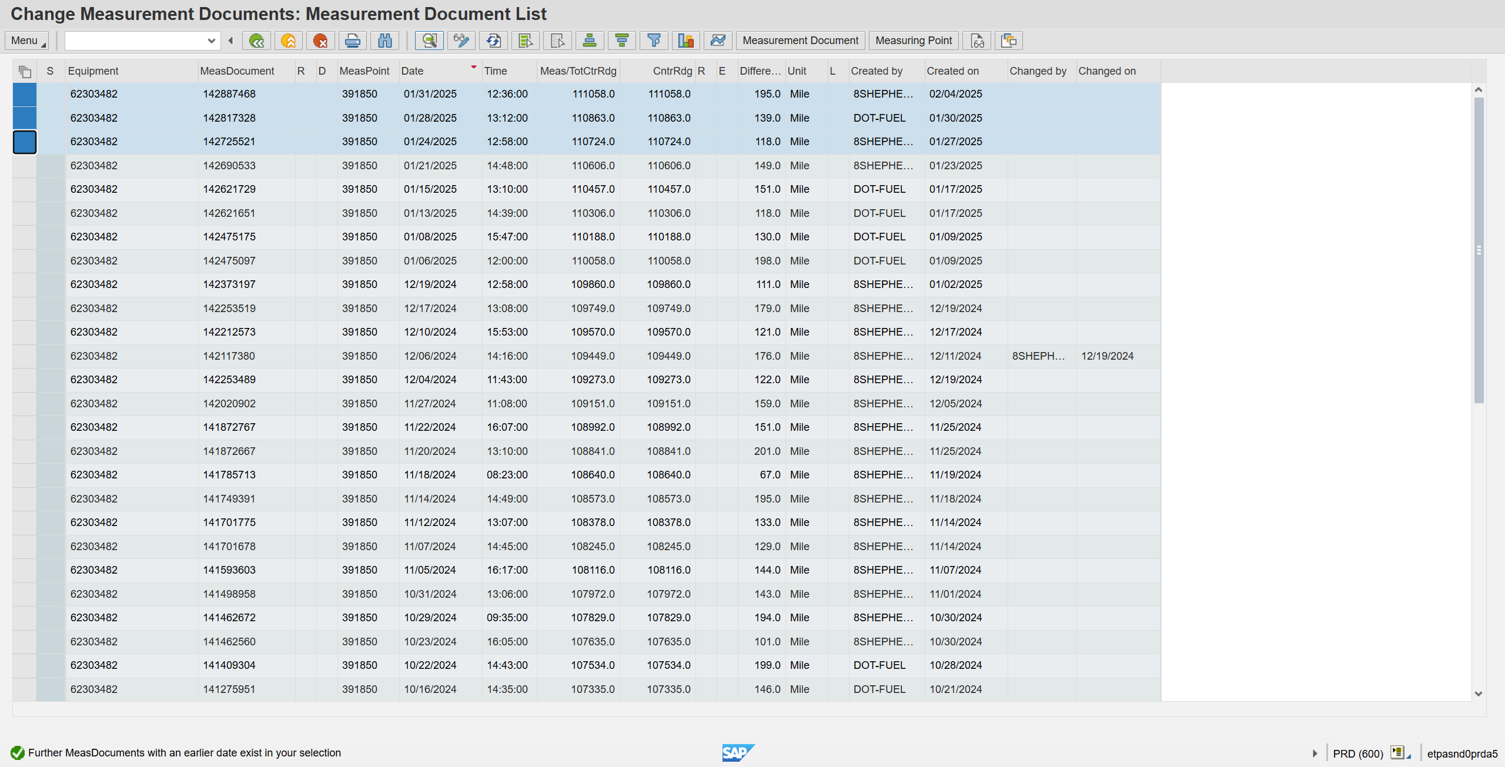Click the scroll up arrow
The height and width of the screenshot is (767, 1505).
(1479, 90)
